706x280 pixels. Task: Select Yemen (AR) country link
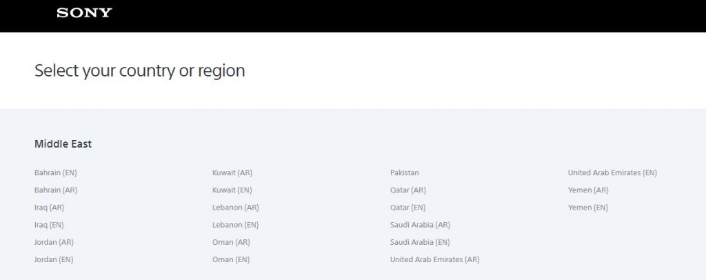tap(588, 190)
